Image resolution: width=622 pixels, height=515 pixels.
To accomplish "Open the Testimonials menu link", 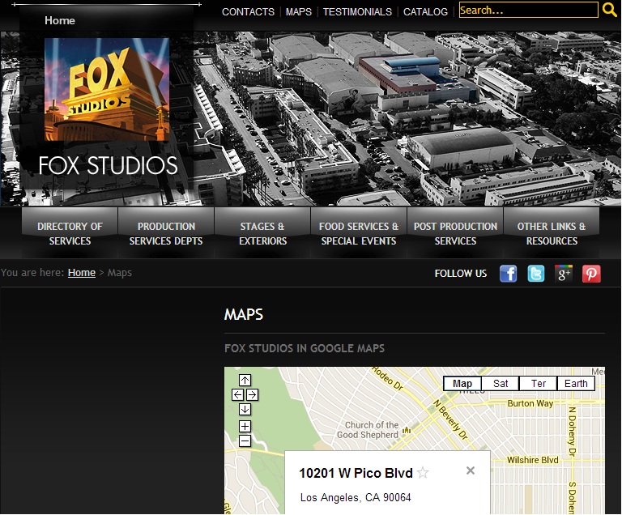I will tap(357, 12).
